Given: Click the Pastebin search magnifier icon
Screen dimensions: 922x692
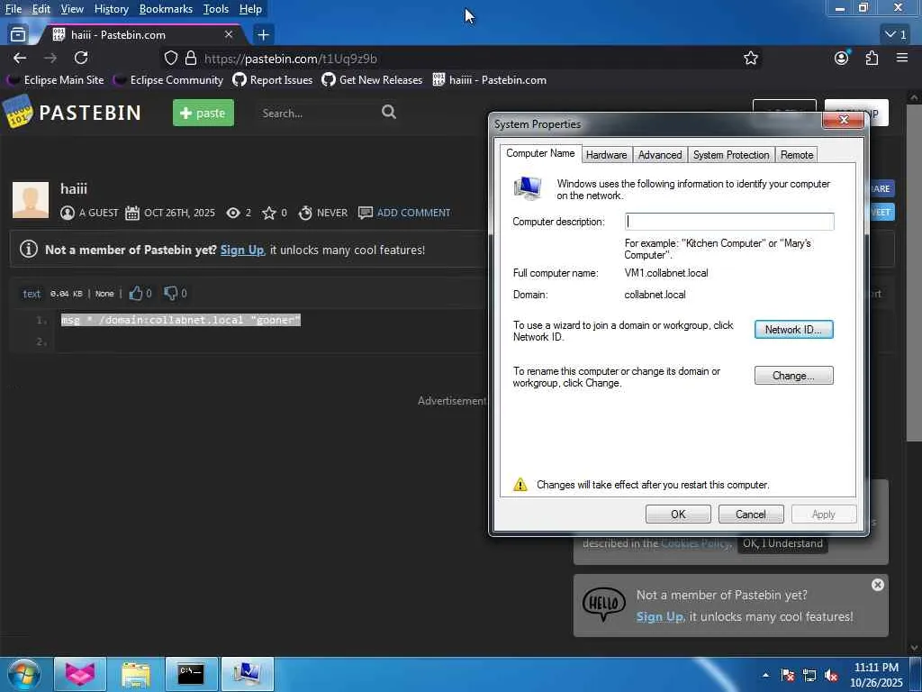Looking at the screenshot, I should click(x=389, y=112).
